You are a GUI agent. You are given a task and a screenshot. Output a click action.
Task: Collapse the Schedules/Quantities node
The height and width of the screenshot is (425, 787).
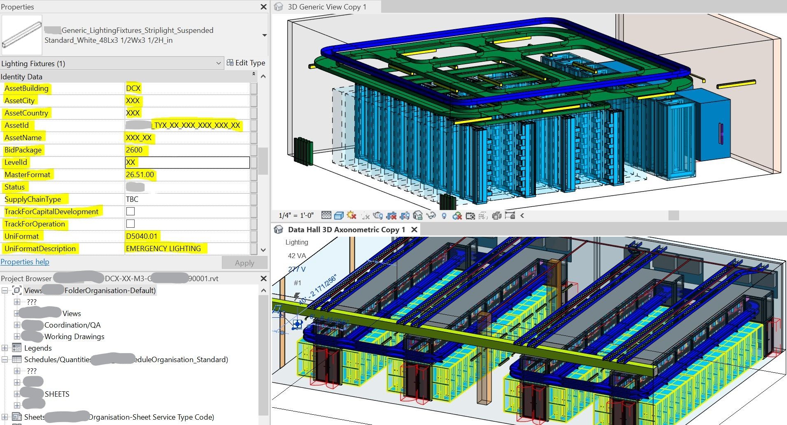[5, 359]
